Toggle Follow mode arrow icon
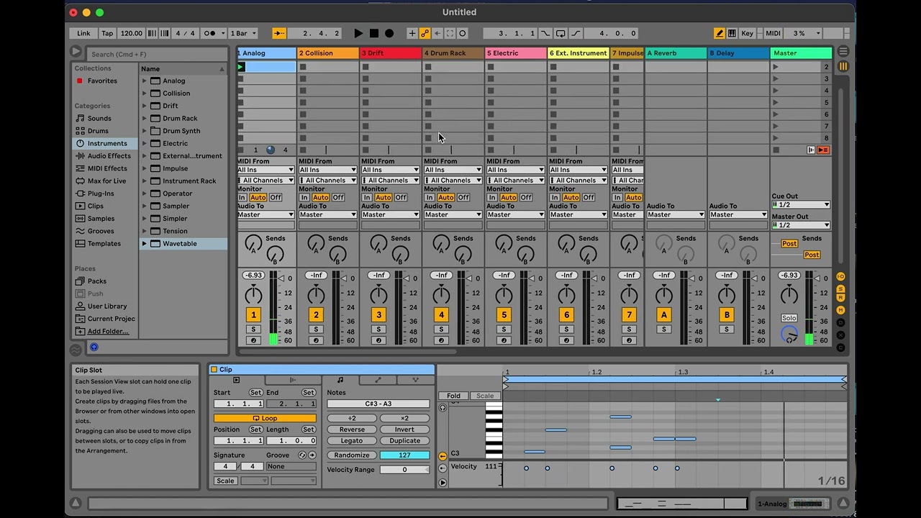This screenshot has height=518, width=921. tap(279, 33)
